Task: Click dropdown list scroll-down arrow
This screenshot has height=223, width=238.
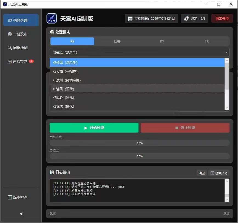Action: pyautogui.click(x=227, y=108)
